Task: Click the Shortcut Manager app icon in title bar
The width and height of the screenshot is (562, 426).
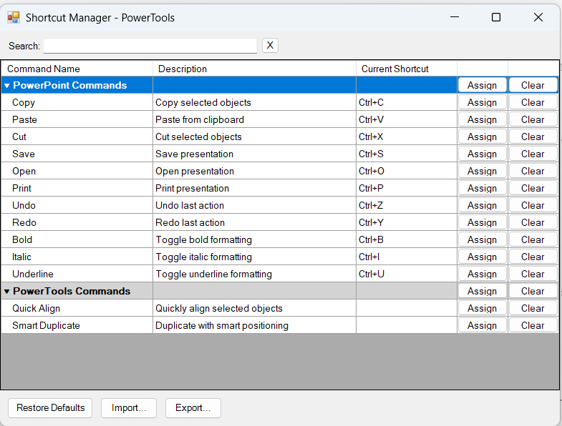Action: [14, 17]
